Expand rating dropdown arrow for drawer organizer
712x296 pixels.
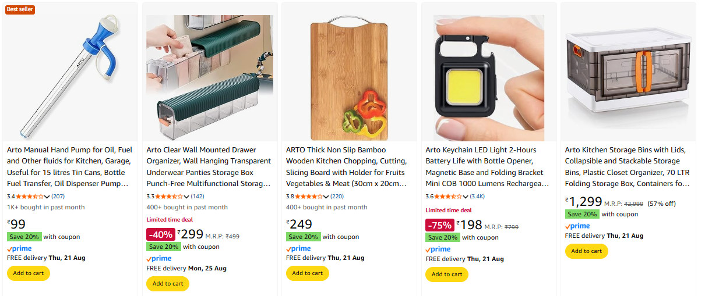click(186, 197)
